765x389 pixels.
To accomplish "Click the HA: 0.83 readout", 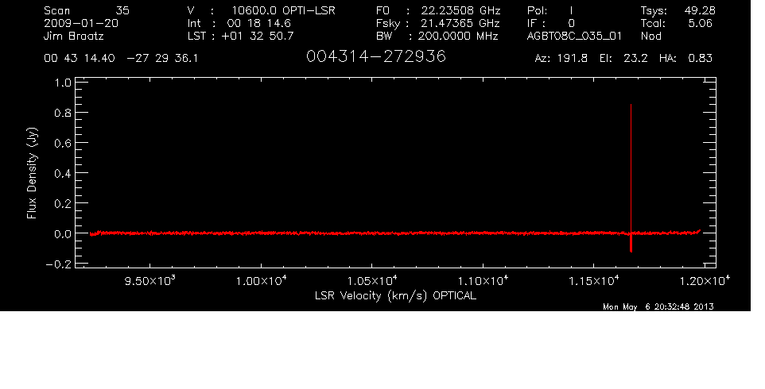I will pyautogui.click(x=685, y=59).
